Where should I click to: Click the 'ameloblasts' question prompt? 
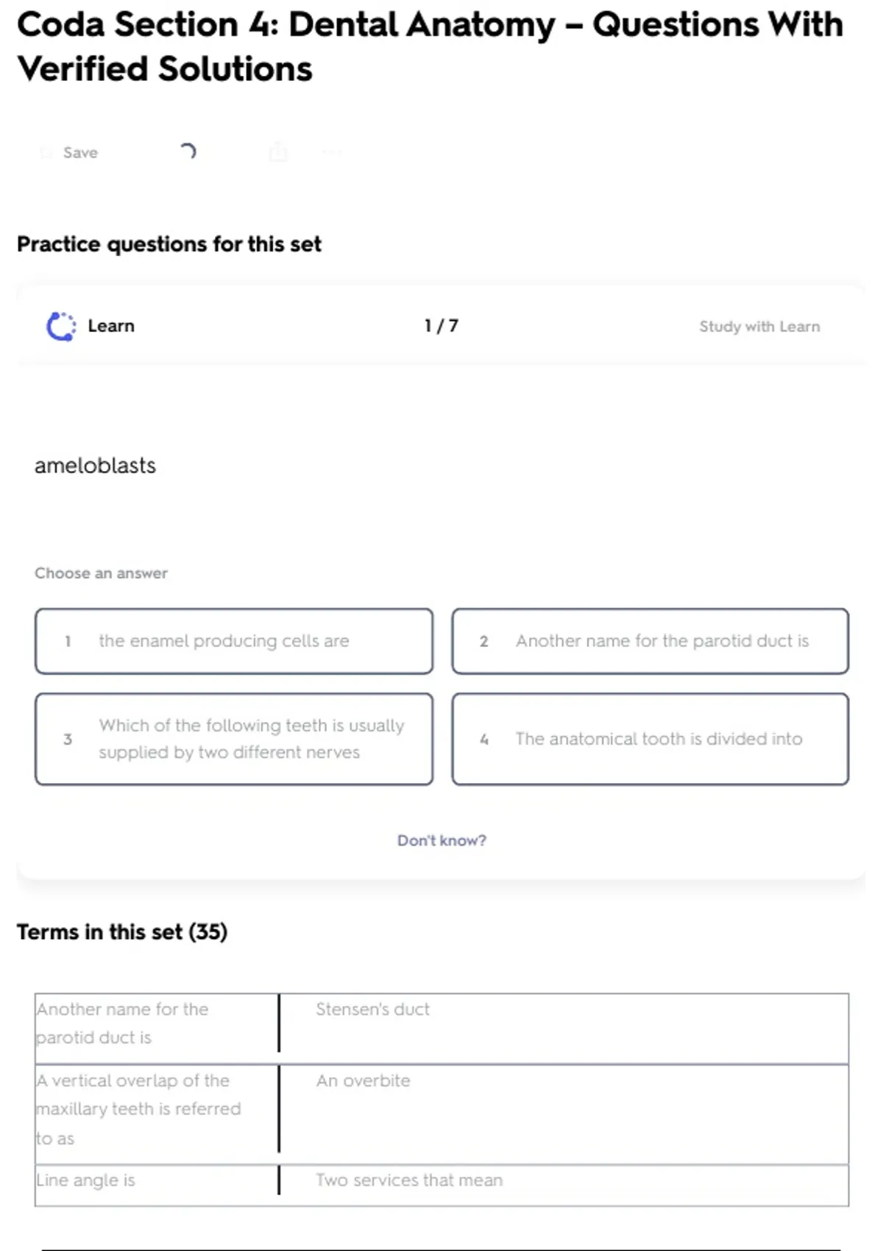96,466
